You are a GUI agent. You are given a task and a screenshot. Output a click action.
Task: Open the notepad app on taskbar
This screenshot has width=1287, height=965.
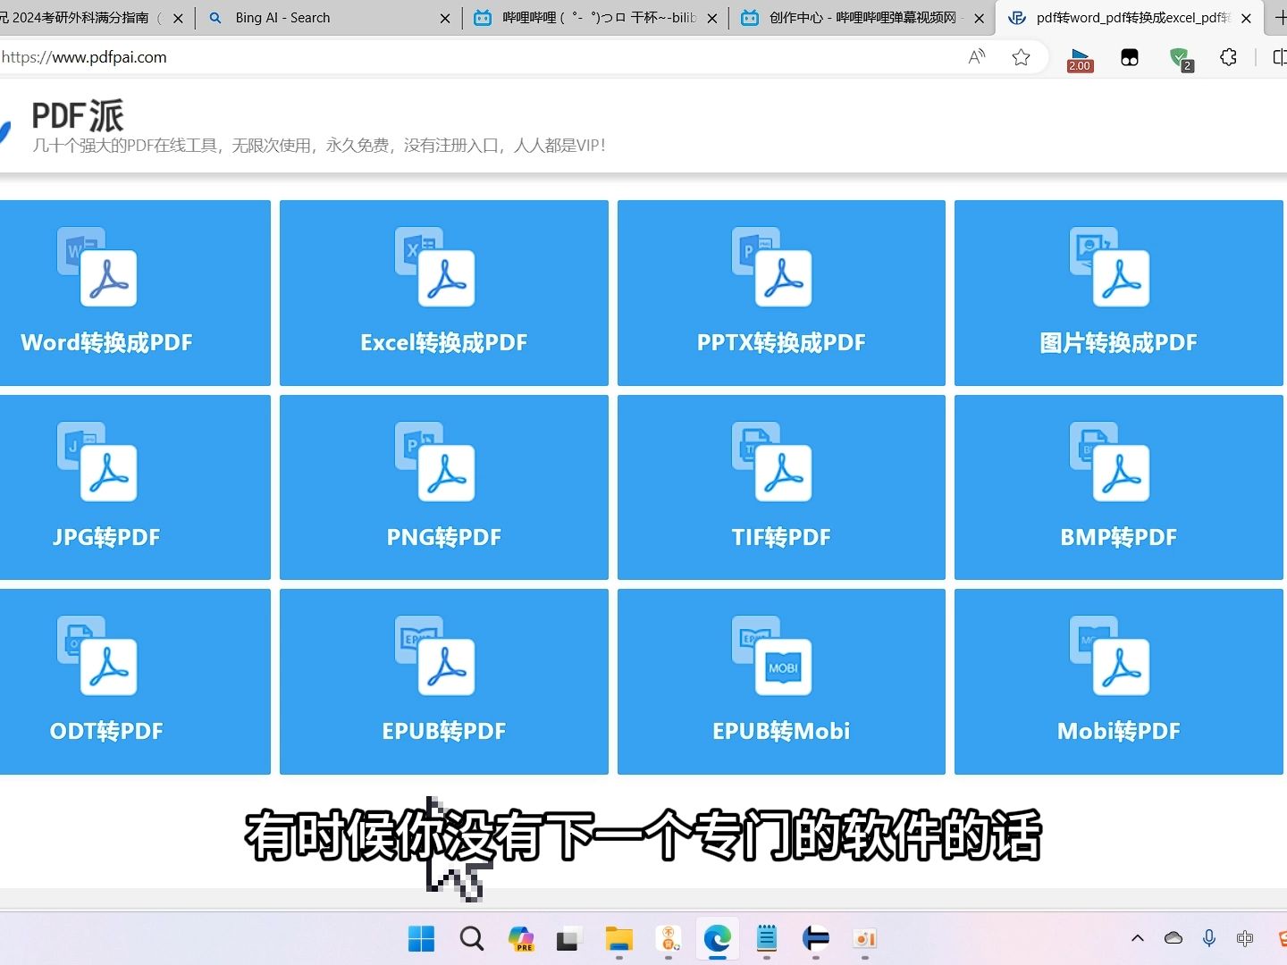pyautogui.click(x=767, y=938)
